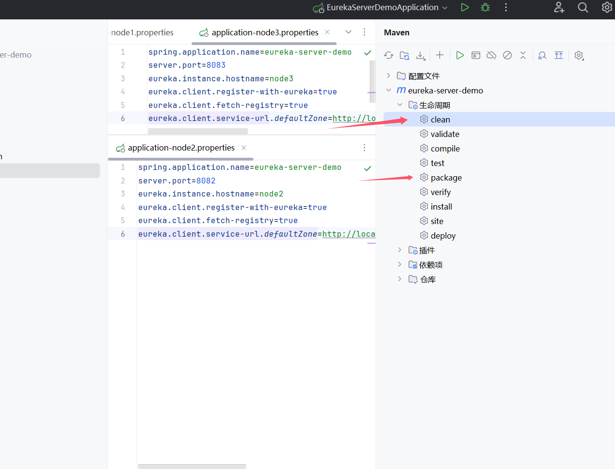Click 仓库 repositories folder label
The height and width of the screenshot is (469, 615).
pyautogui.click(x=428, y=279)
